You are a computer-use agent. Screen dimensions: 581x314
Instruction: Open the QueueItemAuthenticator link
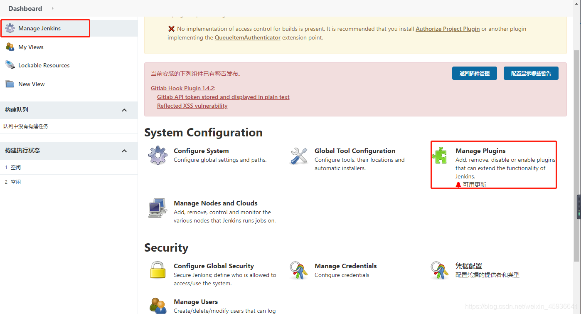pyautogui.click(x=248, y=37)
